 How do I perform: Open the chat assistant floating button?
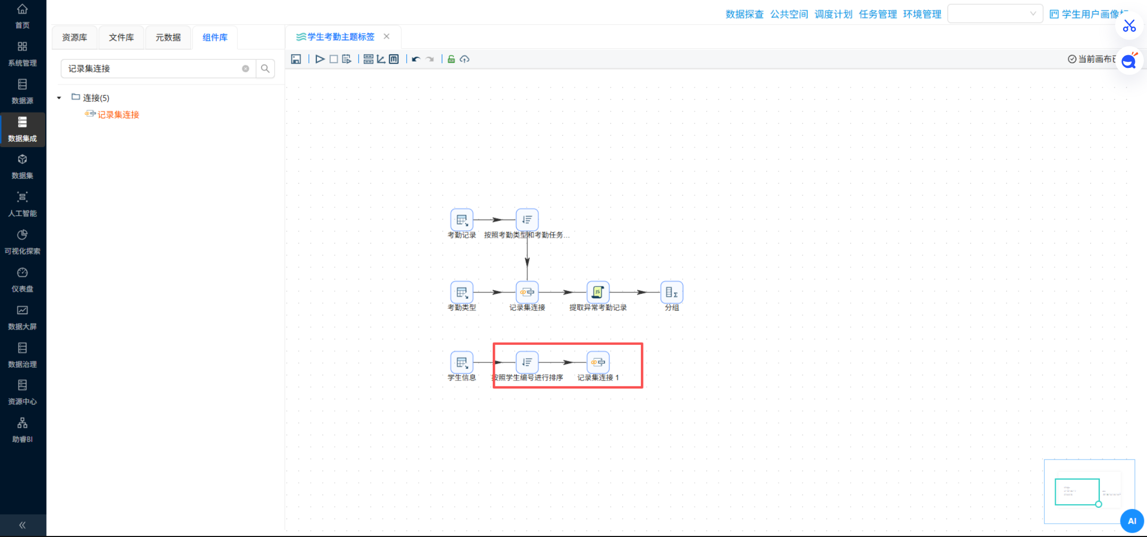(1129, 62)
